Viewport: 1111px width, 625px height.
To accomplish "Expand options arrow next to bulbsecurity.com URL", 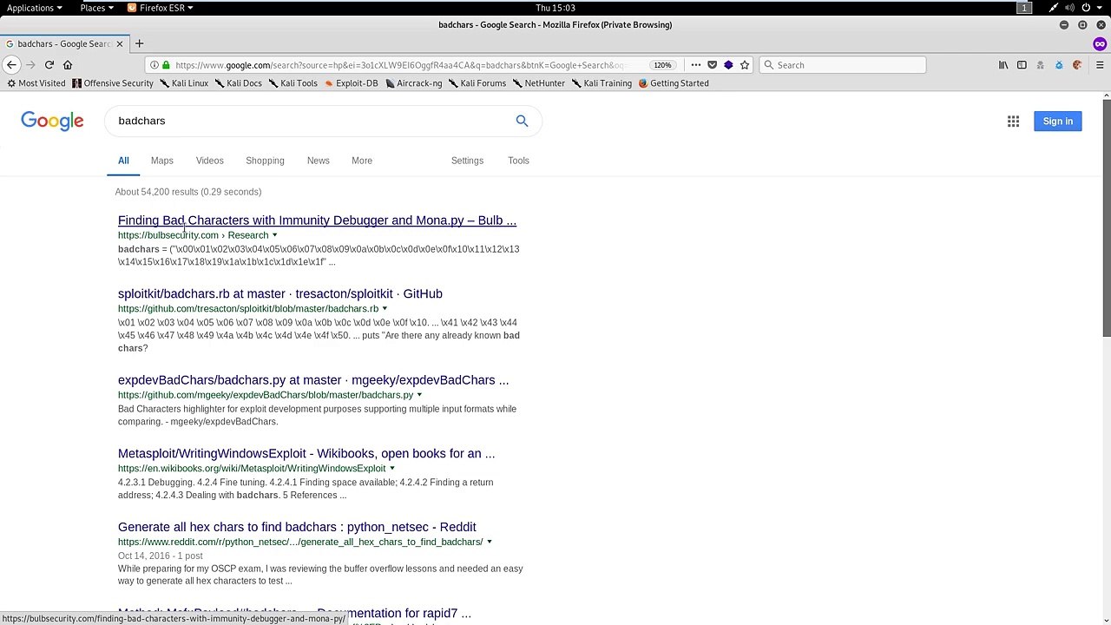I will 275,235.
